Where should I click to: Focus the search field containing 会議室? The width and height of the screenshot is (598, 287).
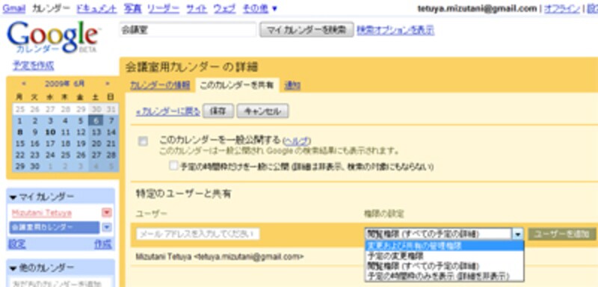pos(188,30)
